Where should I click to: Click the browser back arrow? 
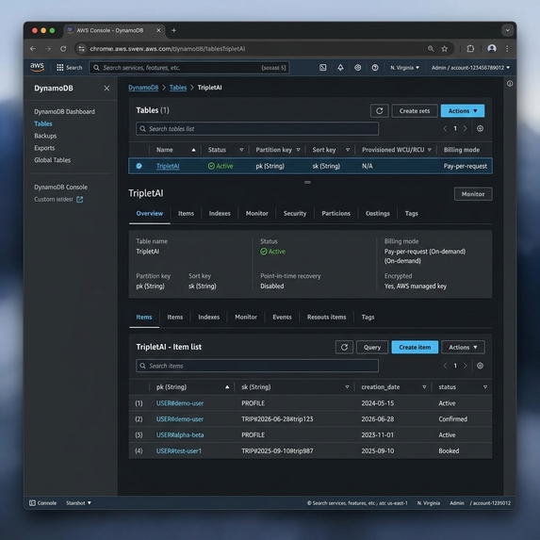tap(33, 49)
